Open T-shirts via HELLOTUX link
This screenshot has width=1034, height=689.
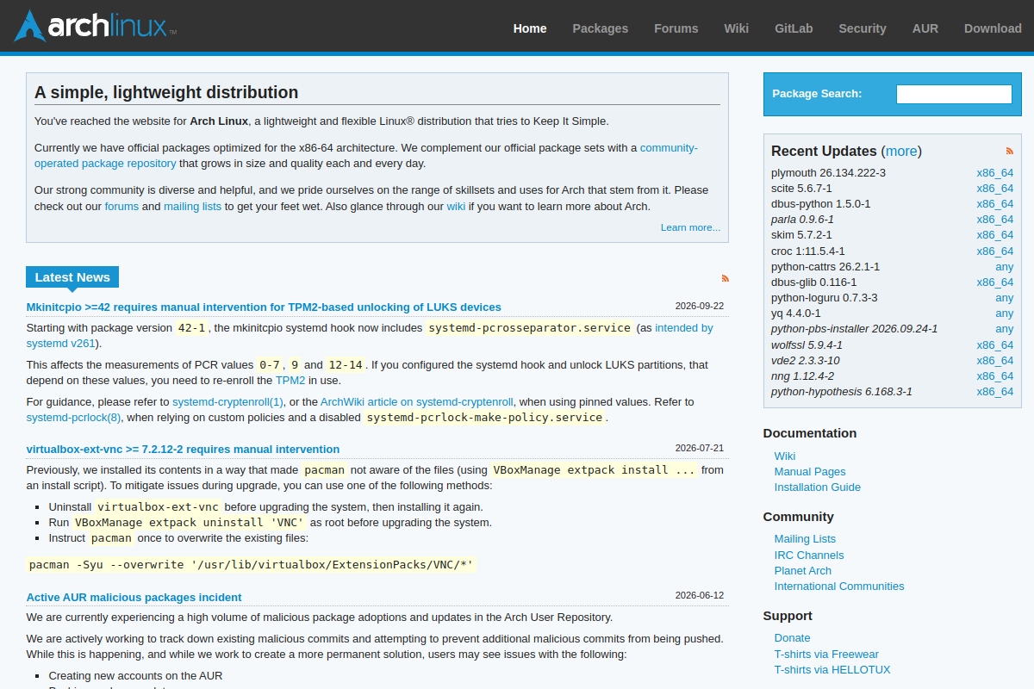(x=832, y=669)
